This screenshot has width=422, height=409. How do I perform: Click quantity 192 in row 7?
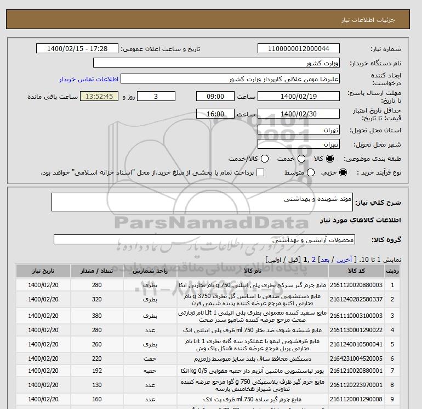pyautogui.click(x=97, y=371)
